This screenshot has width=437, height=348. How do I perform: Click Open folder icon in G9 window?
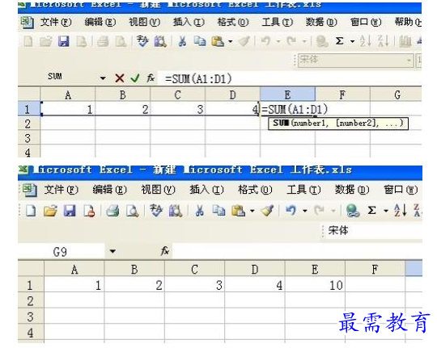click(50, 211)
